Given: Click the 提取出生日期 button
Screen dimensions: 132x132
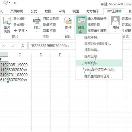Looking at the screenshot, I should coord(97,31).
